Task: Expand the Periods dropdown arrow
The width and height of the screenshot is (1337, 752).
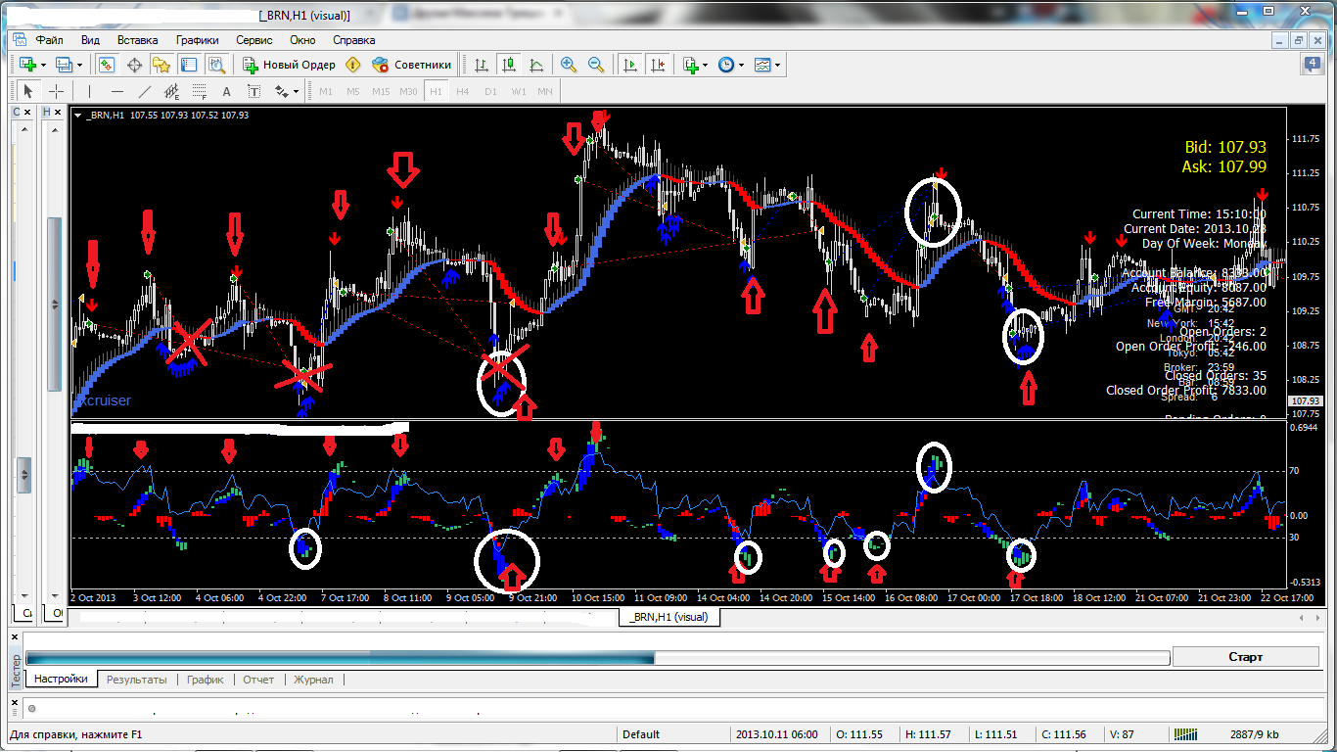Action: [741, 66]
